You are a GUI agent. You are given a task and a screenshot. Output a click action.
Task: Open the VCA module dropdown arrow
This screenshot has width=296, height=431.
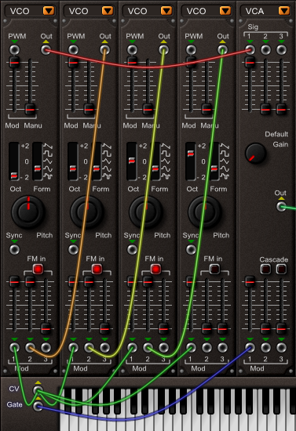284,11
